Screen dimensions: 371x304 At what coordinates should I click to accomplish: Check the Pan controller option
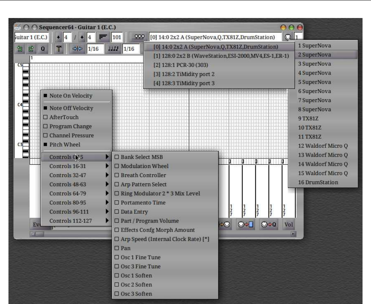pyautogui.click(x=165, y=248)
